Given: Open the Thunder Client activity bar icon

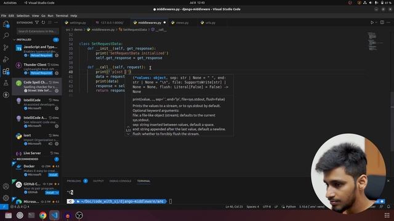Looking at the screenshot, I should point(6,95).
